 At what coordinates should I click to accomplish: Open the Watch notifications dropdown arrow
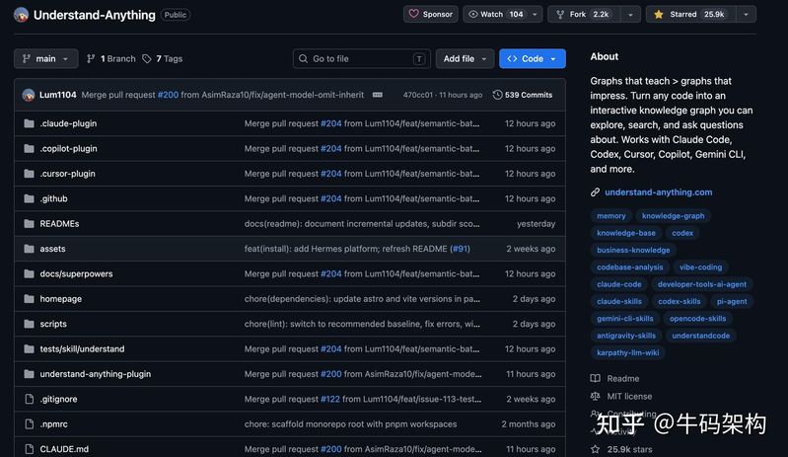point(535,14)
